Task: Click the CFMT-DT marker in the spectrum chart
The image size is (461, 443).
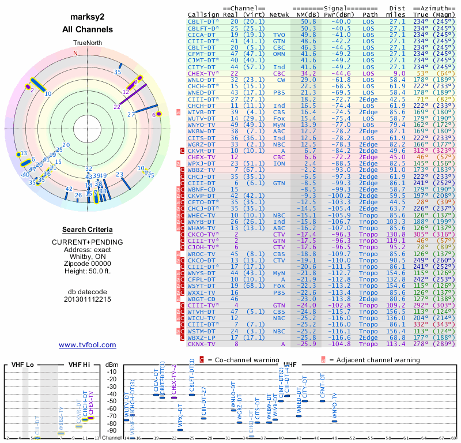Action: coord(322,401)
